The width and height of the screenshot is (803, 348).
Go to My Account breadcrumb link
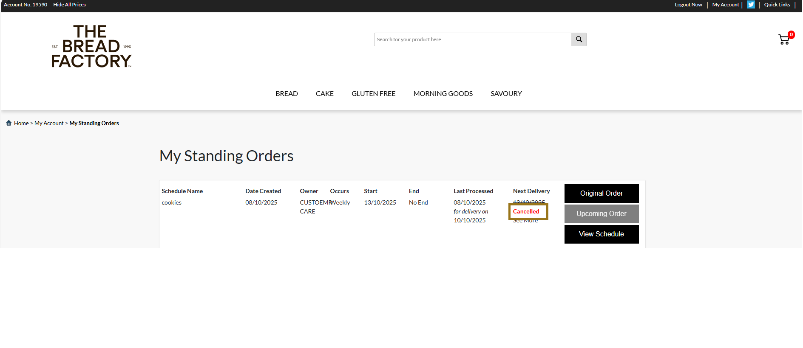pyautogui.click(x=49, y=123)
